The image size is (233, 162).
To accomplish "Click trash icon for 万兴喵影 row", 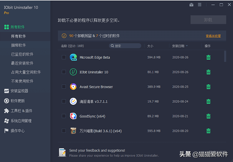I will (x=208, y=131).
